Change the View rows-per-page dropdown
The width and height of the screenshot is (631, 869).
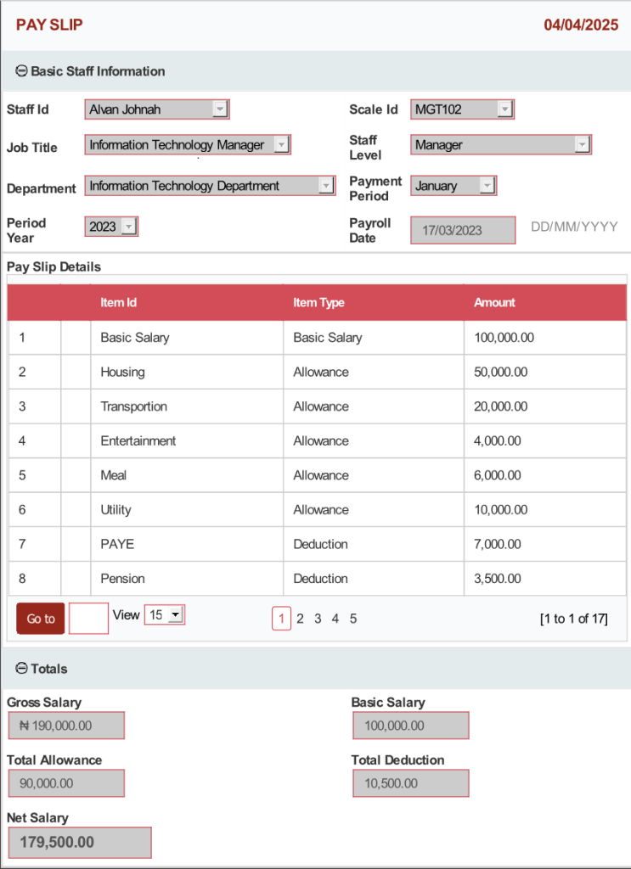pyautogui.click(x=165, y=615)
